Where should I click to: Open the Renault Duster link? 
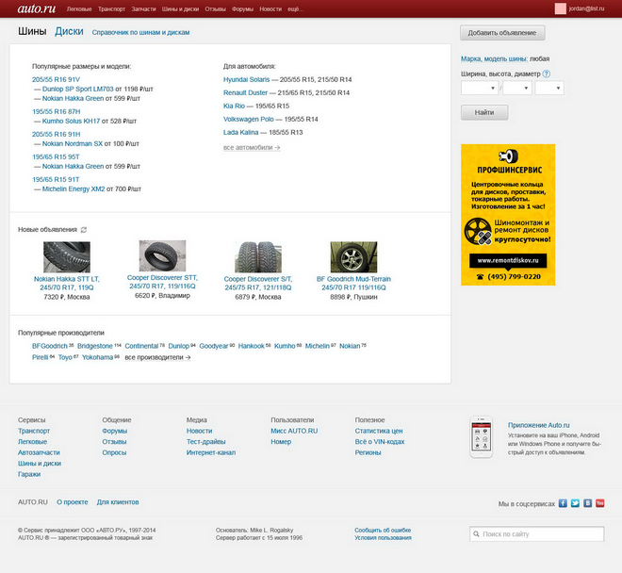coord(245,93)
